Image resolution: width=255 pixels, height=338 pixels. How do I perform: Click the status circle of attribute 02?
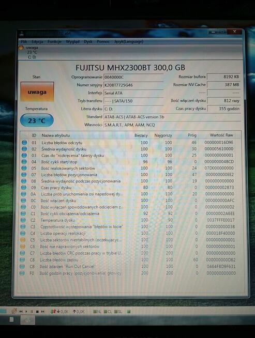click(x=24, y=149)
